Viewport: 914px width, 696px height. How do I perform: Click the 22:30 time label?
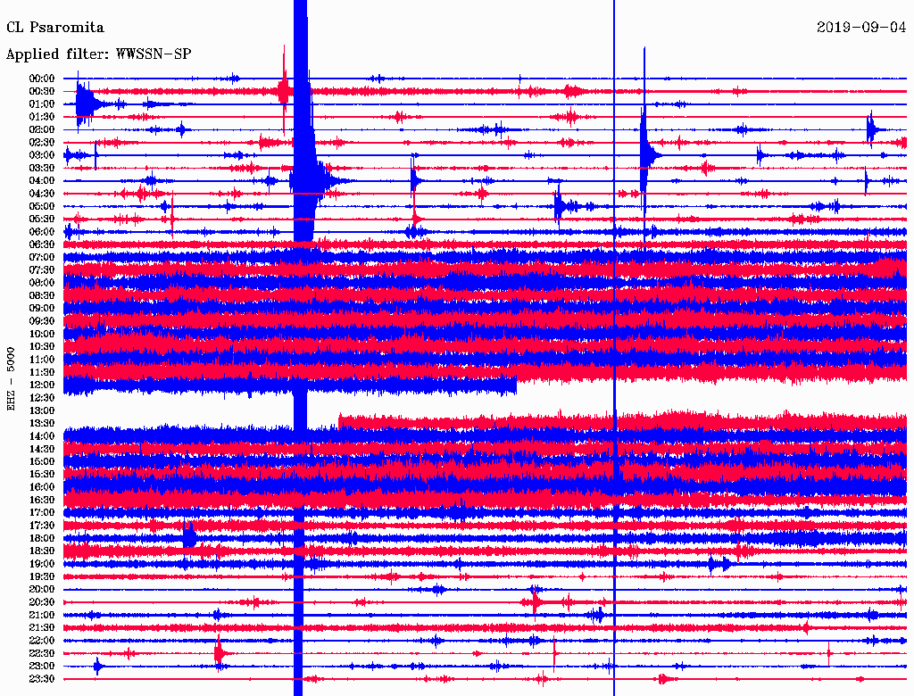tap(42, 653)
